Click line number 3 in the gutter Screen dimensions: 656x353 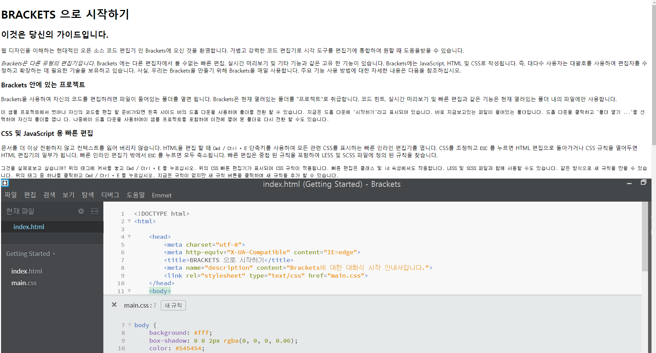pos(122,229)
